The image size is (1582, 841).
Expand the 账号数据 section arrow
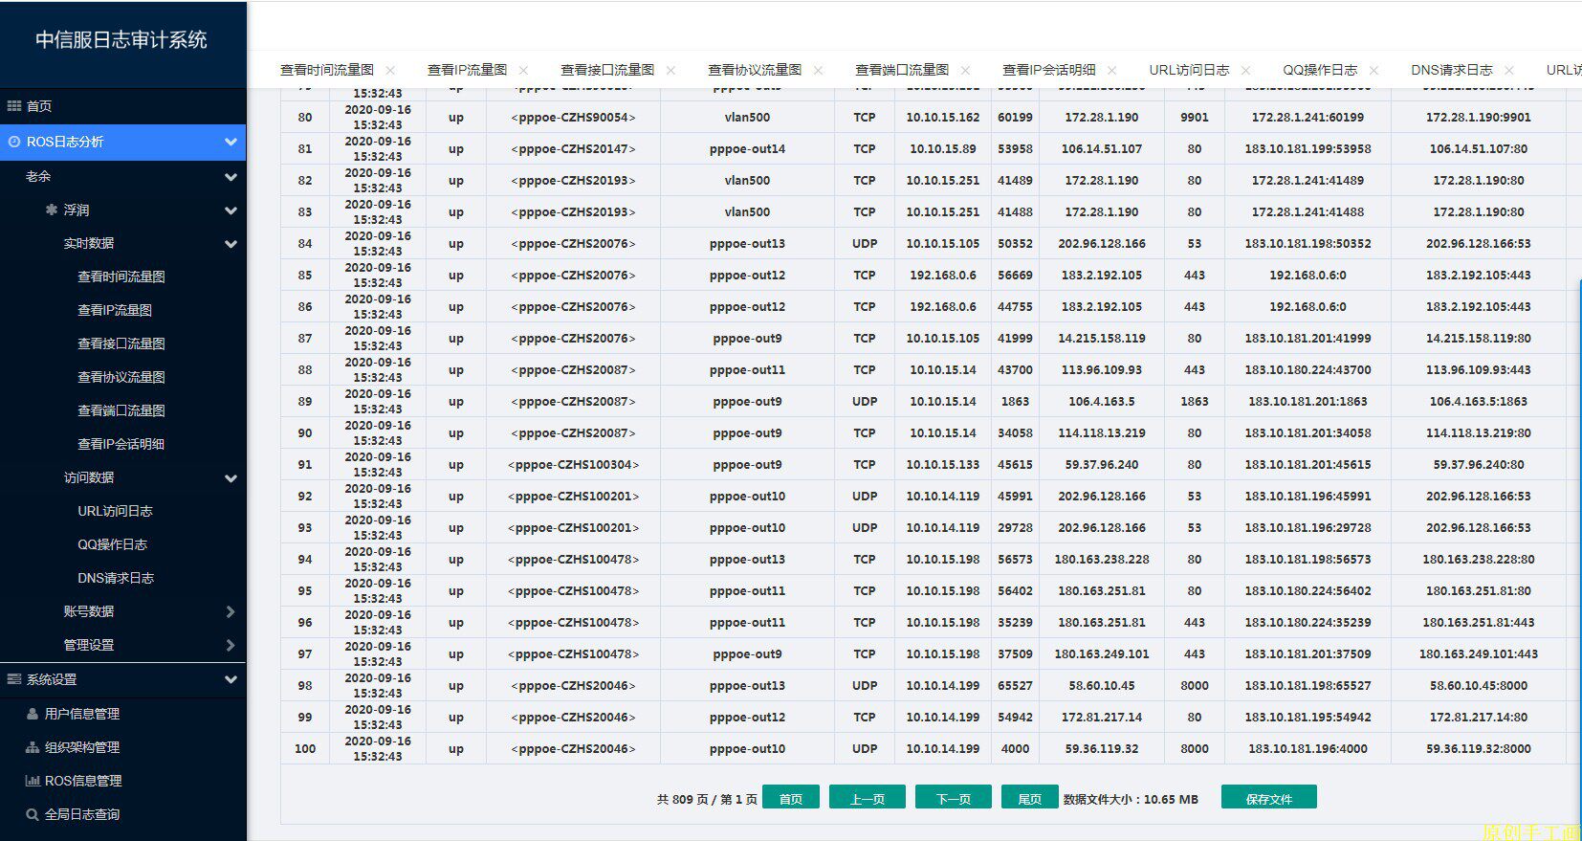tap(231, 611)
